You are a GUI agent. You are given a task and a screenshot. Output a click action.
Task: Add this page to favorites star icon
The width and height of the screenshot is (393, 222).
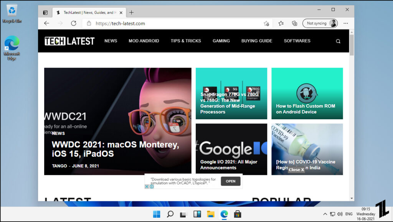coord(266,23)
